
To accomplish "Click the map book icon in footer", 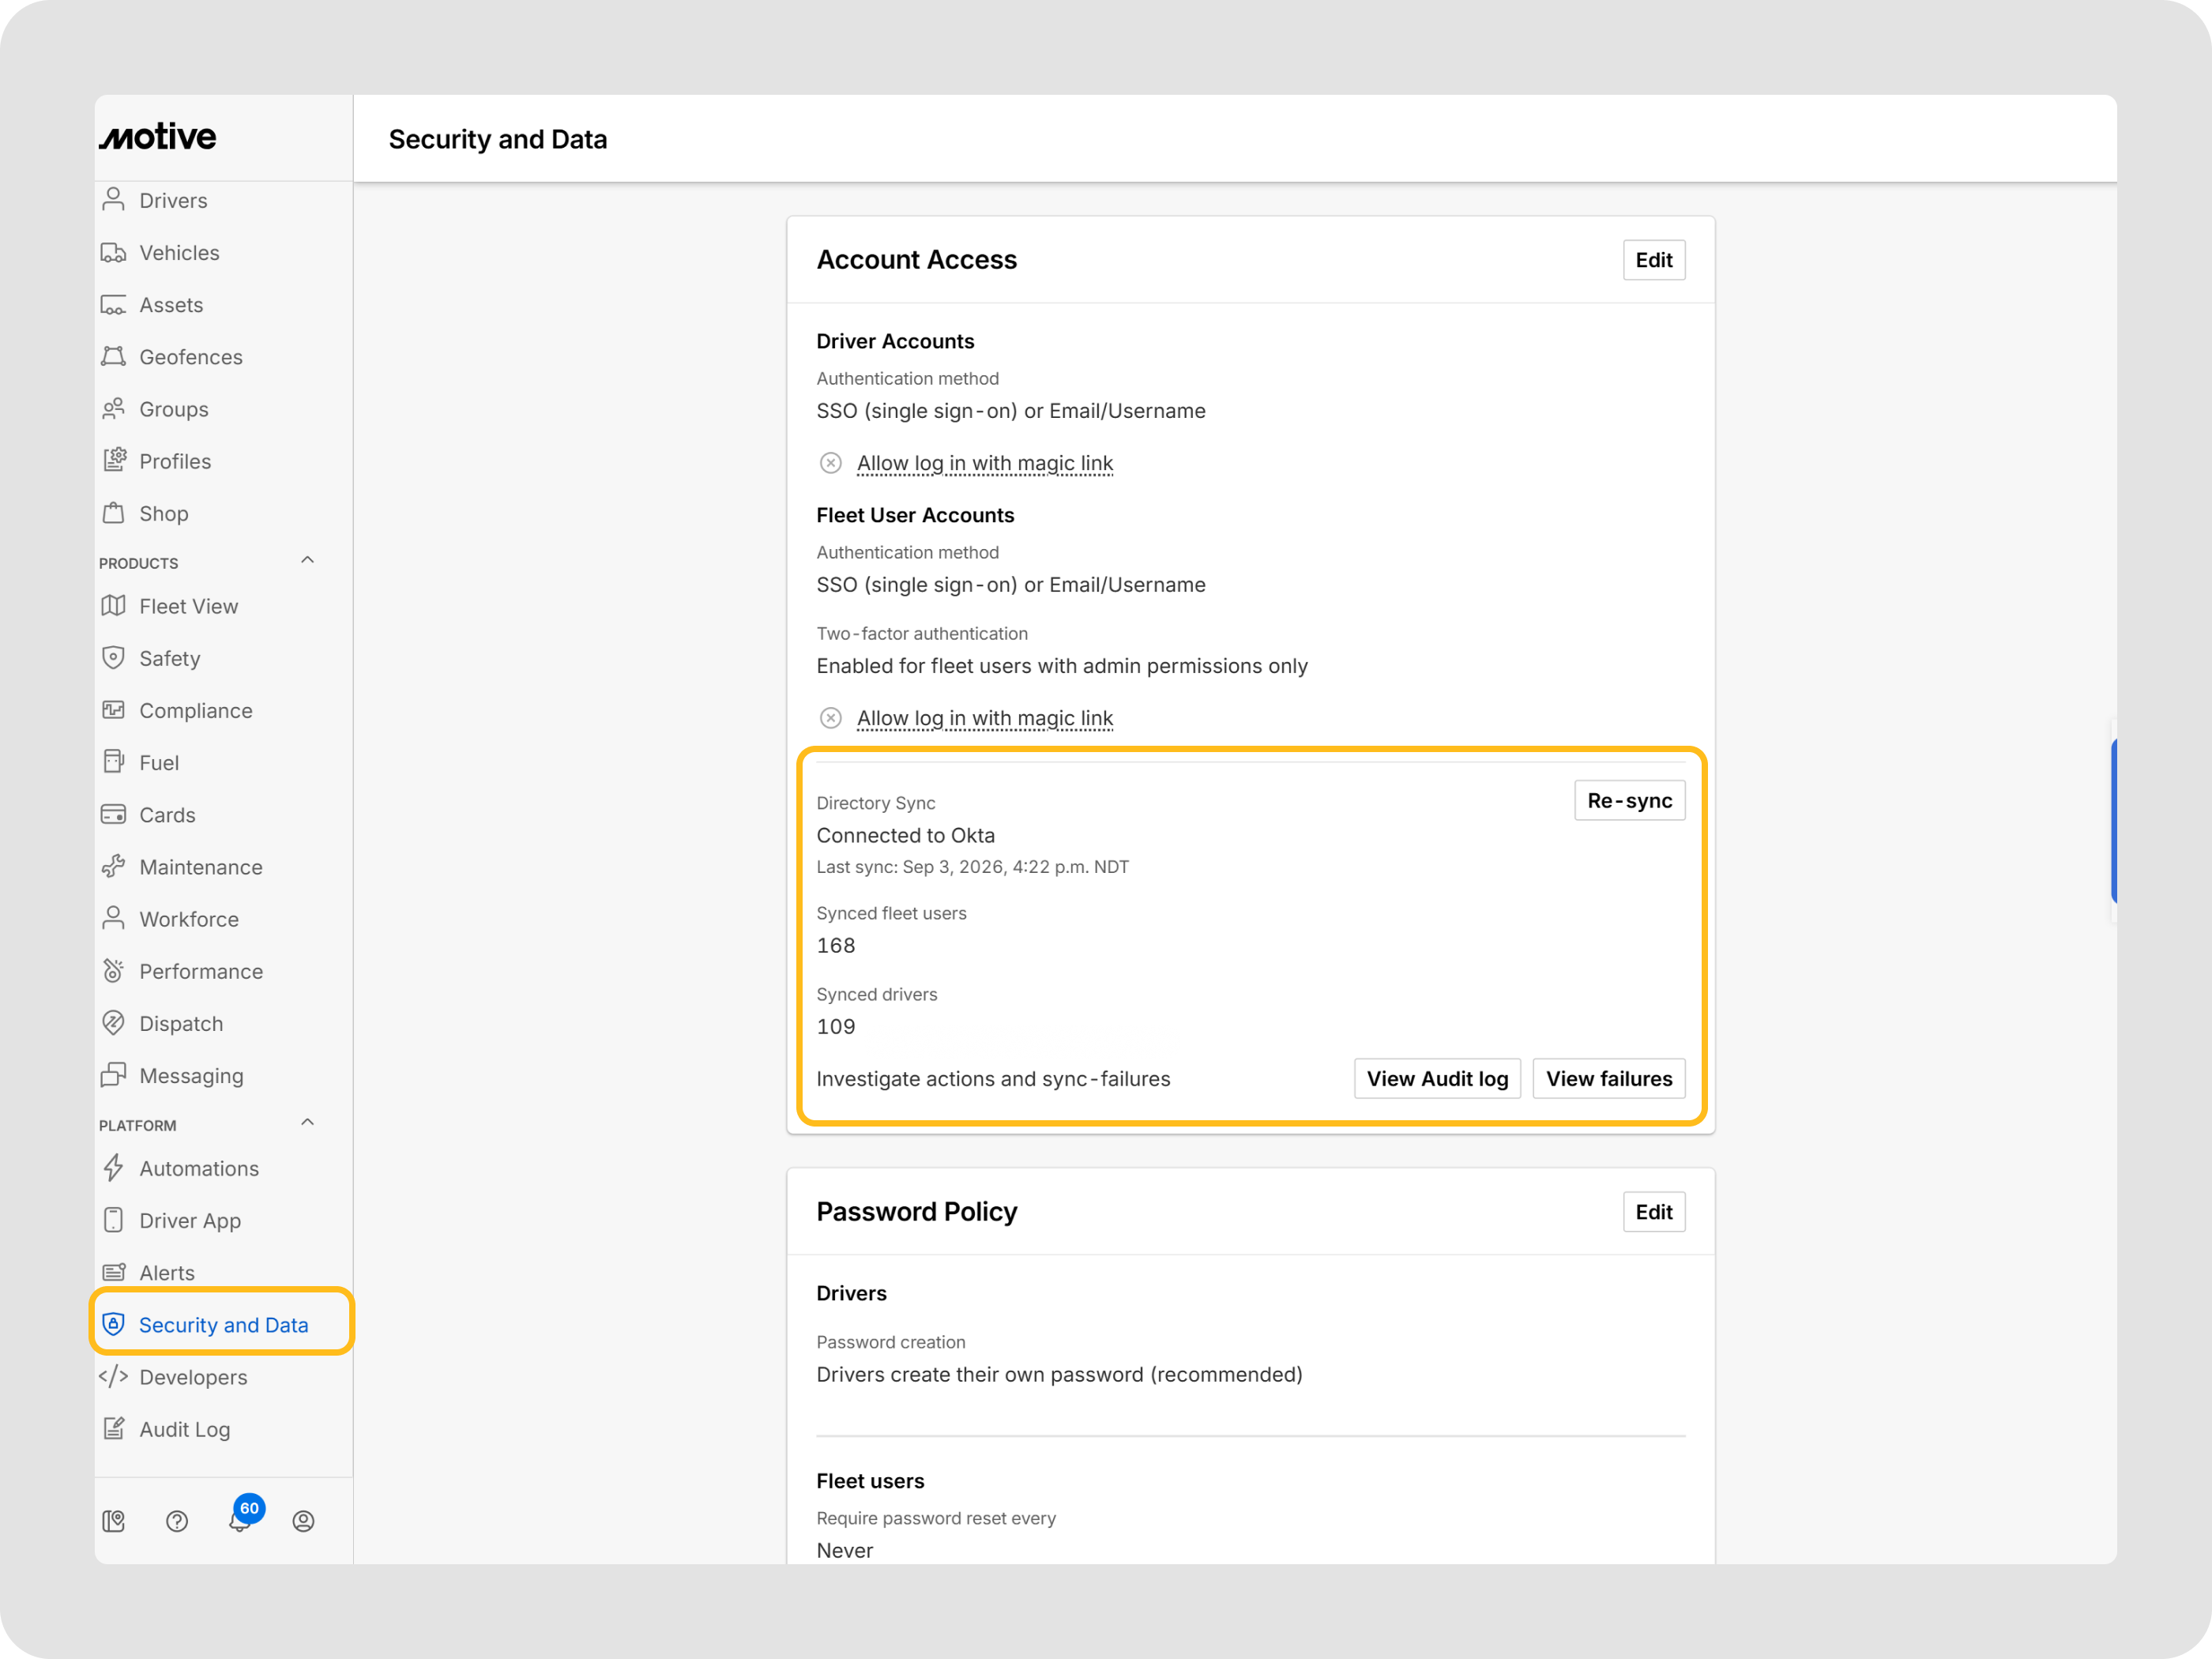I will pos(114,1521).
